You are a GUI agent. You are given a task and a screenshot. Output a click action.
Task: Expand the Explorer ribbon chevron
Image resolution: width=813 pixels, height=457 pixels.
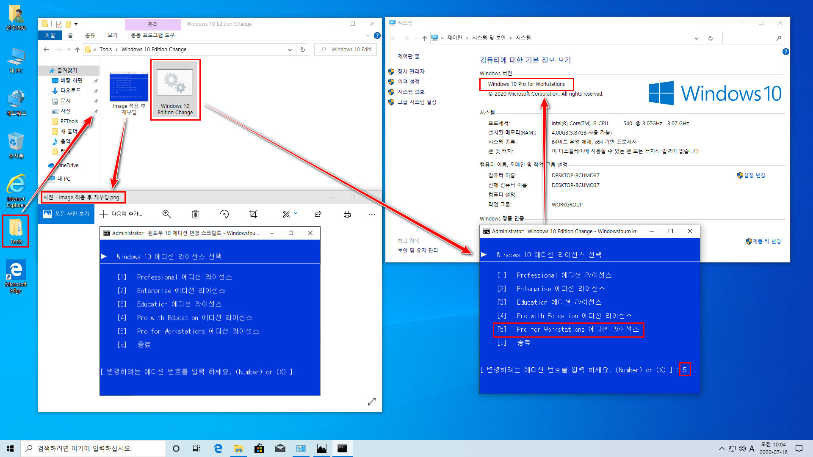click(x=368, y=36)
